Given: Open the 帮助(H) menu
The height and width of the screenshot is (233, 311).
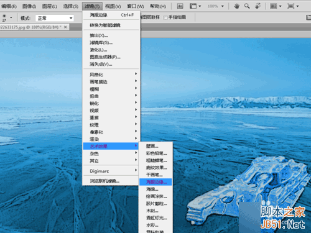Looking at the screenshot, I should tap(158, 6).
